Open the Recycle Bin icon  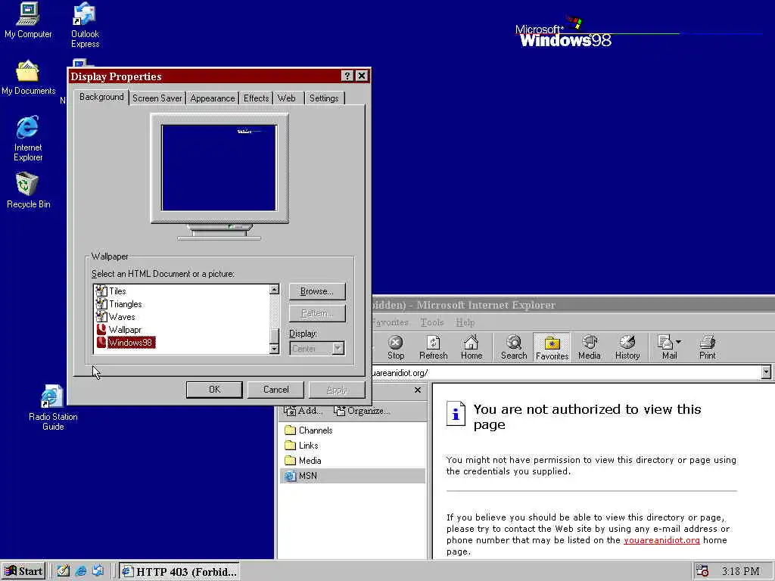(28, 190)
